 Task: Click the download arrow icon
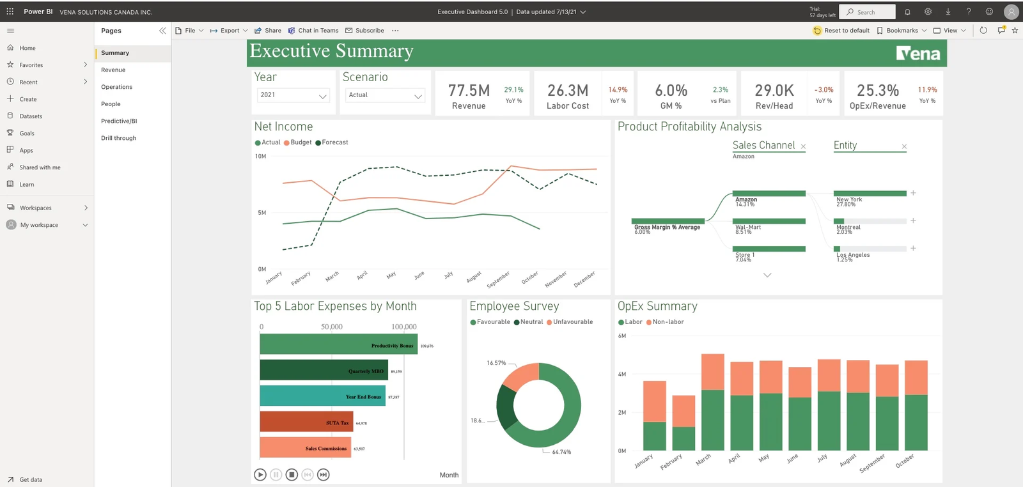point(948,12)
